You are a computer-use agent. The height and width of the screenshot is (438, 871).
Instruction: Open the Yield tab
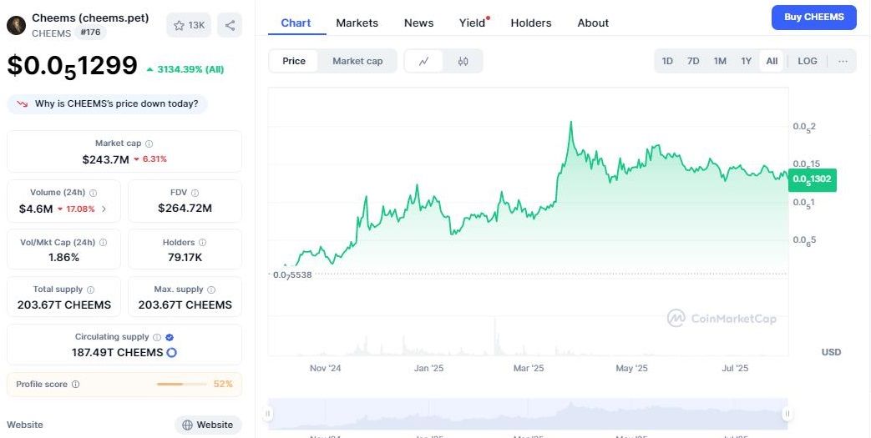(x=473, y=23)
